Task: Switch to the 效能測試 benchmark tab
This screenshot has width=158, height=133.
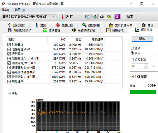Action: pyautogui.click(x=16, y=25)
